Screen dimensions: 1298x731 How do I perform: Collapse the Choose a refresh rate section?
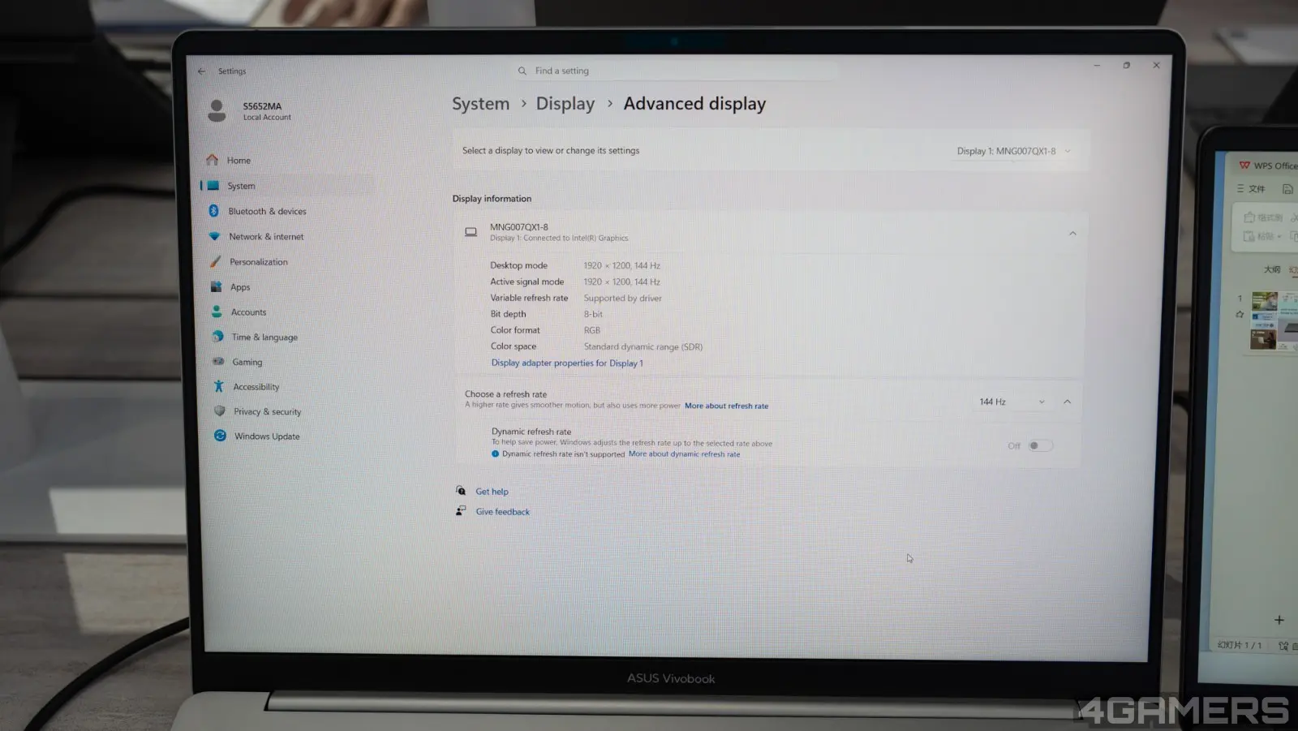[1068, 402]
